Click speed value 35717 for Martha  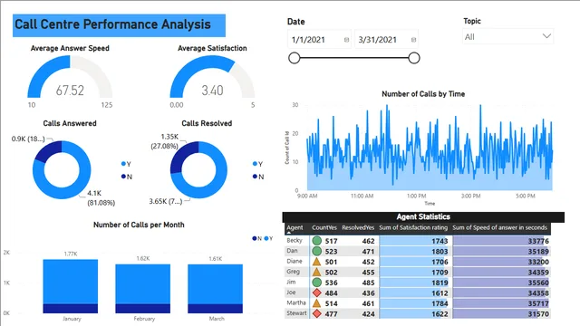coord(538,303)
